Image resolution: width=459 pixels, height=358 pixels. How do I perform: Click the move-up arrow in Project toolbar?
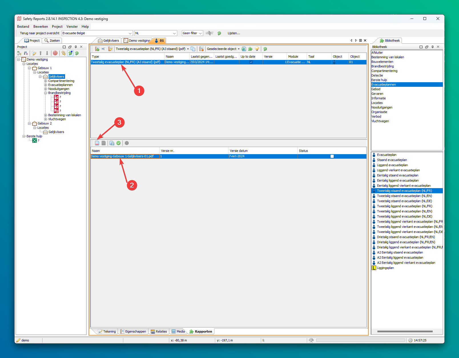41,53
